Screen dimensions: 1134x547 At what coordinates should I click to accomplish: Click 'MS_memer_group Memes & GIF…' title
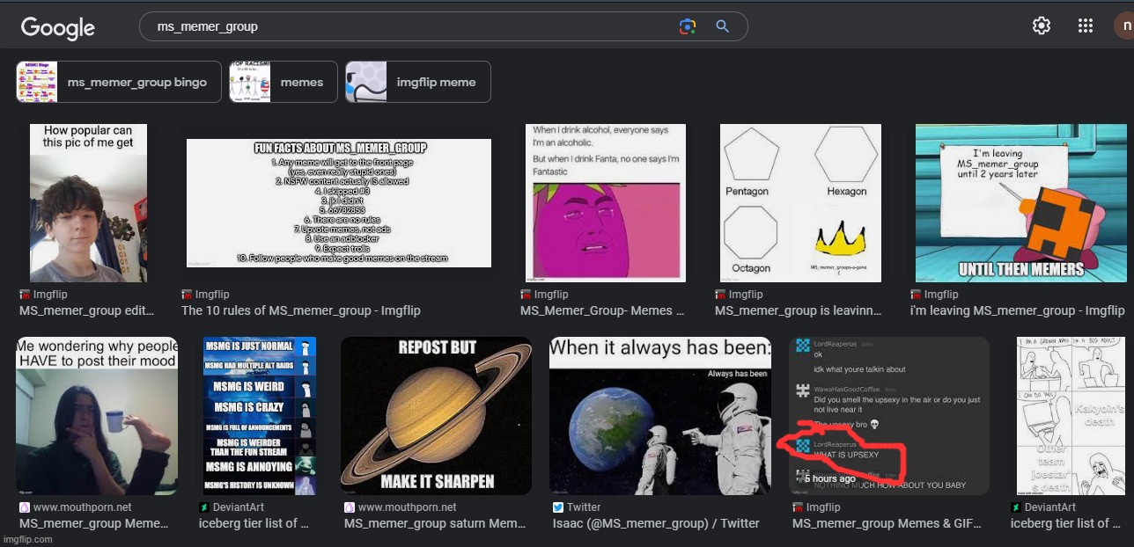point(887,523)
